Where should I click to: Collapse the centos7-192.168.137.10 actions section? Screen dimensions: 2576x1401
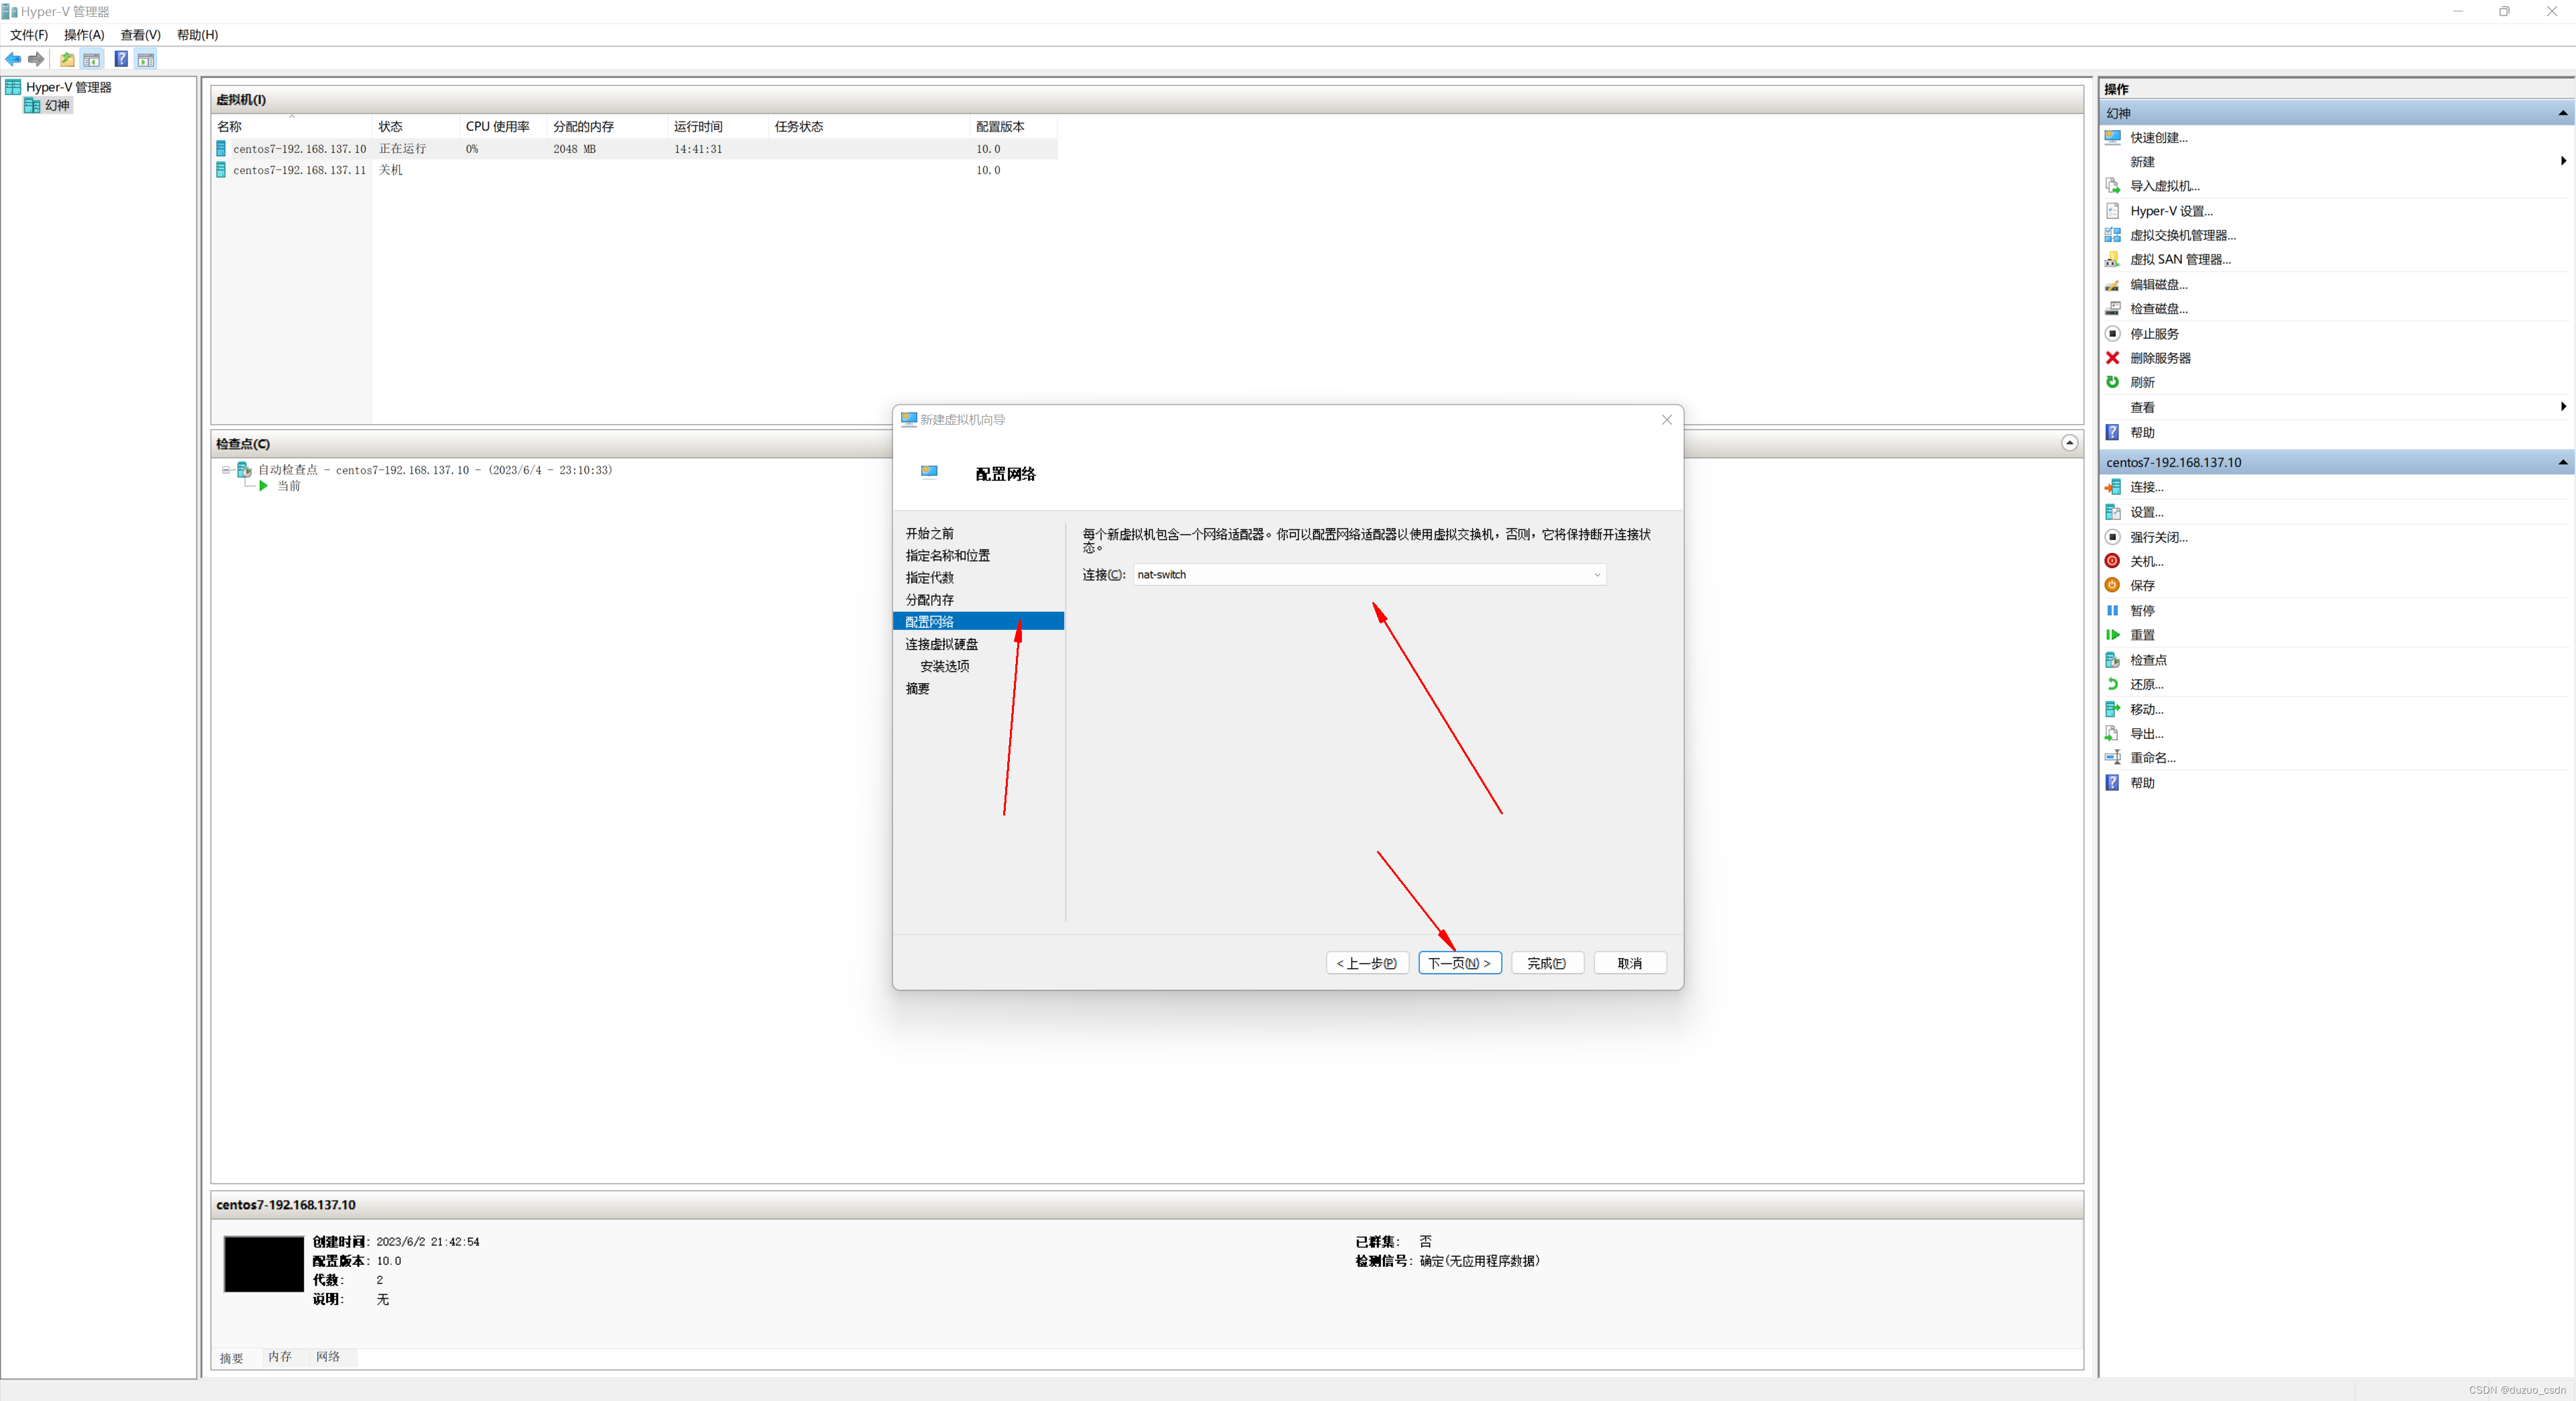click(2562, 462)
